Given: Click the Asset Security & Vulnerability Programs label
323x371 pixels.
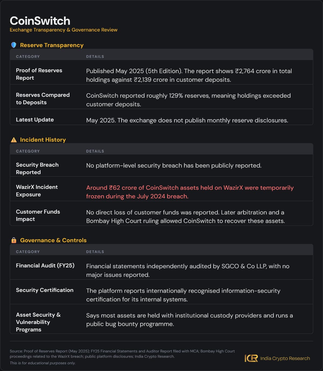Looking at the screenshot, I should [x=38, y=322].
